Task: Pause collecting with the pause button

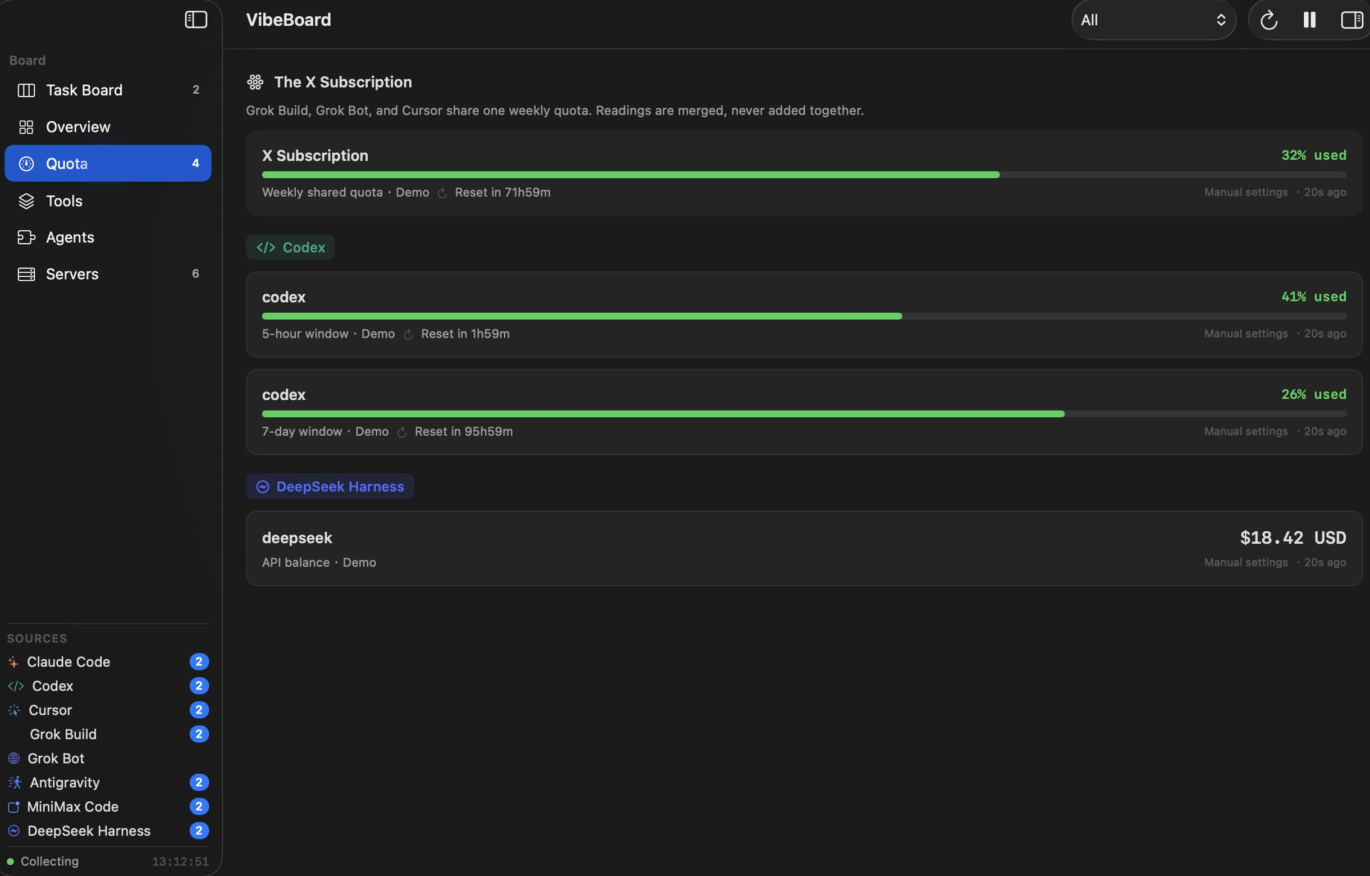Action: (1310, 20)
